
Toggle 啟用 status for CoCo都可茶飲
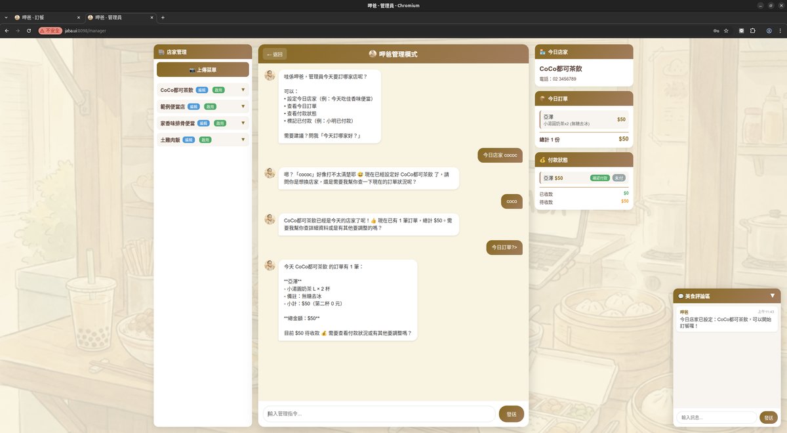click(218, 90)
